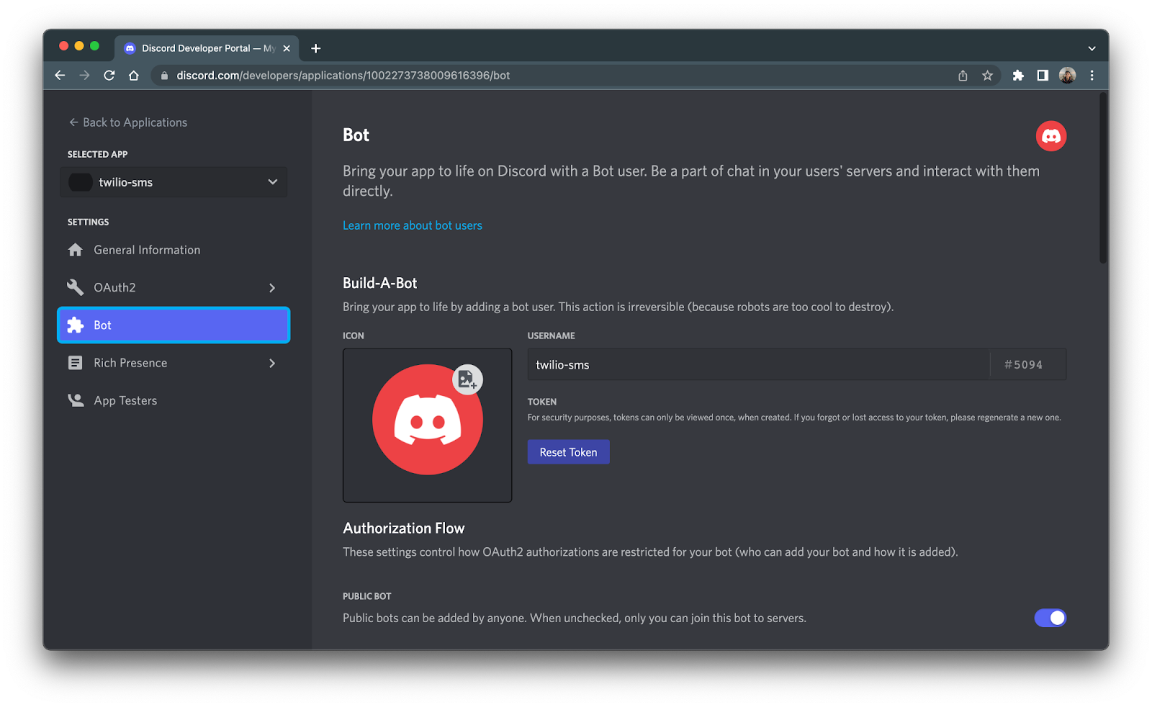Click the Rich Presence document icon

point(75,363)
